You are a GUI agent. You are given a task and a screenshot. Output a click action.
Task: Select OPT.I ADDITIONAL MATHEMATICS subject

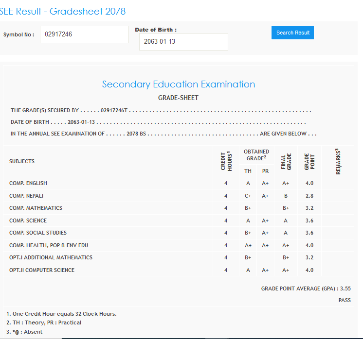[51, 257]
